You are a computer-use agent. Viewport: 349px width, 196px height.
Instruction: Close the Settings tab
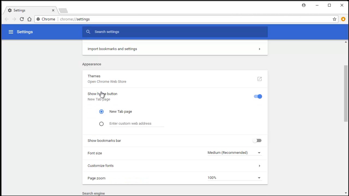[53, 10]
